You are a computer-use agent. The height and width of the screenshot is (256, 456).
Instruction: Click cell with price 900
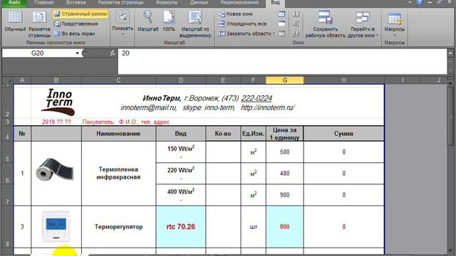(x=285, y=195)
